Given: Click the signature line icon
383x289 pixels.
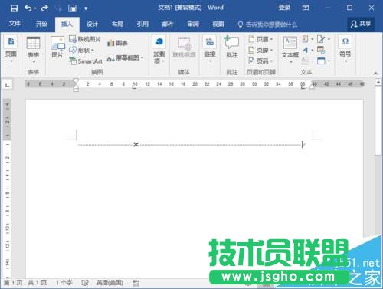Looking at the screenshot, I should (323, 39).
